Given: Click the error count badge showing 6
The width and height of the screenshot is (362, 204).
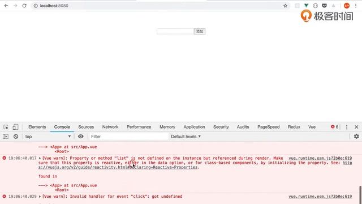Looking at the screenshot, I should coord(334,127).
